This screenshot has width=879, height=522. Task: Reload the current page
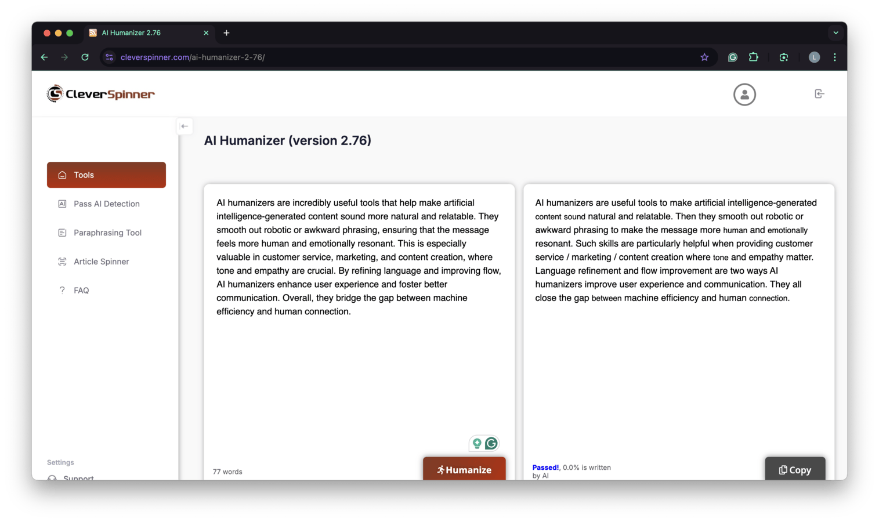pyautogui.click(x=85, y=57)
